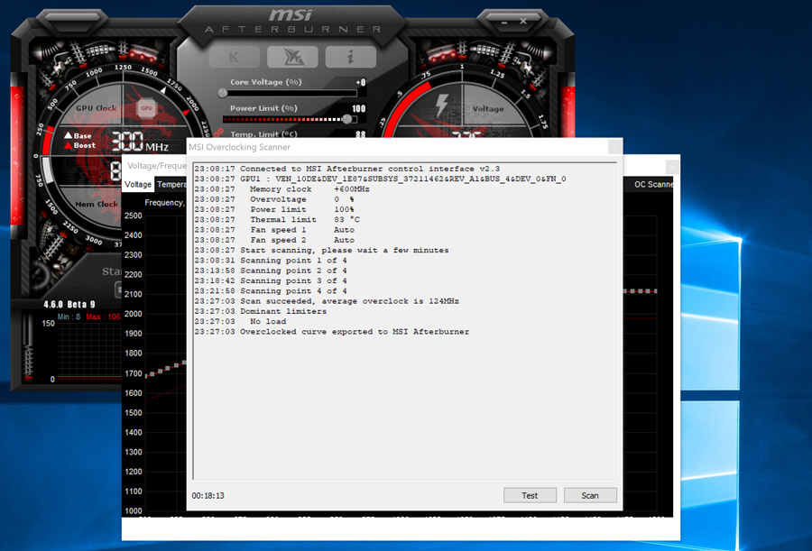812x551 pixels.
Task: Click the Voltage gauge label
Action: [488, 109]
